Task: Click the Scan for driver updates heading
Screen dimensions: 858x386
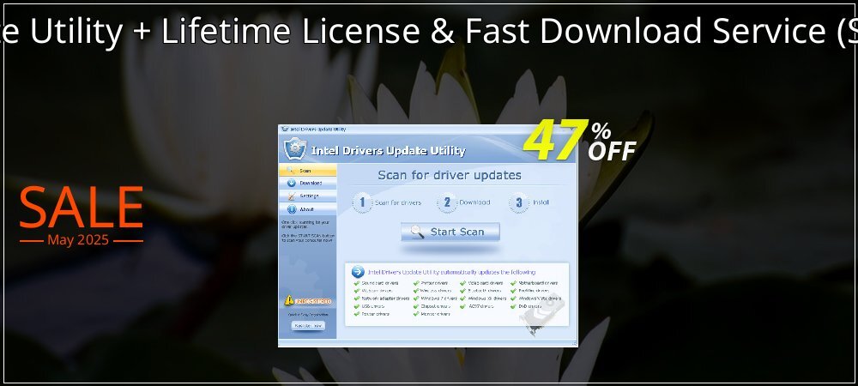Action: pos(450,176)
